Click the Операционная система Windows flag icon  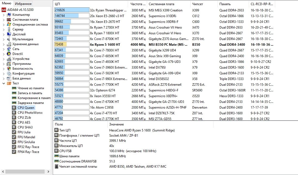9,24
